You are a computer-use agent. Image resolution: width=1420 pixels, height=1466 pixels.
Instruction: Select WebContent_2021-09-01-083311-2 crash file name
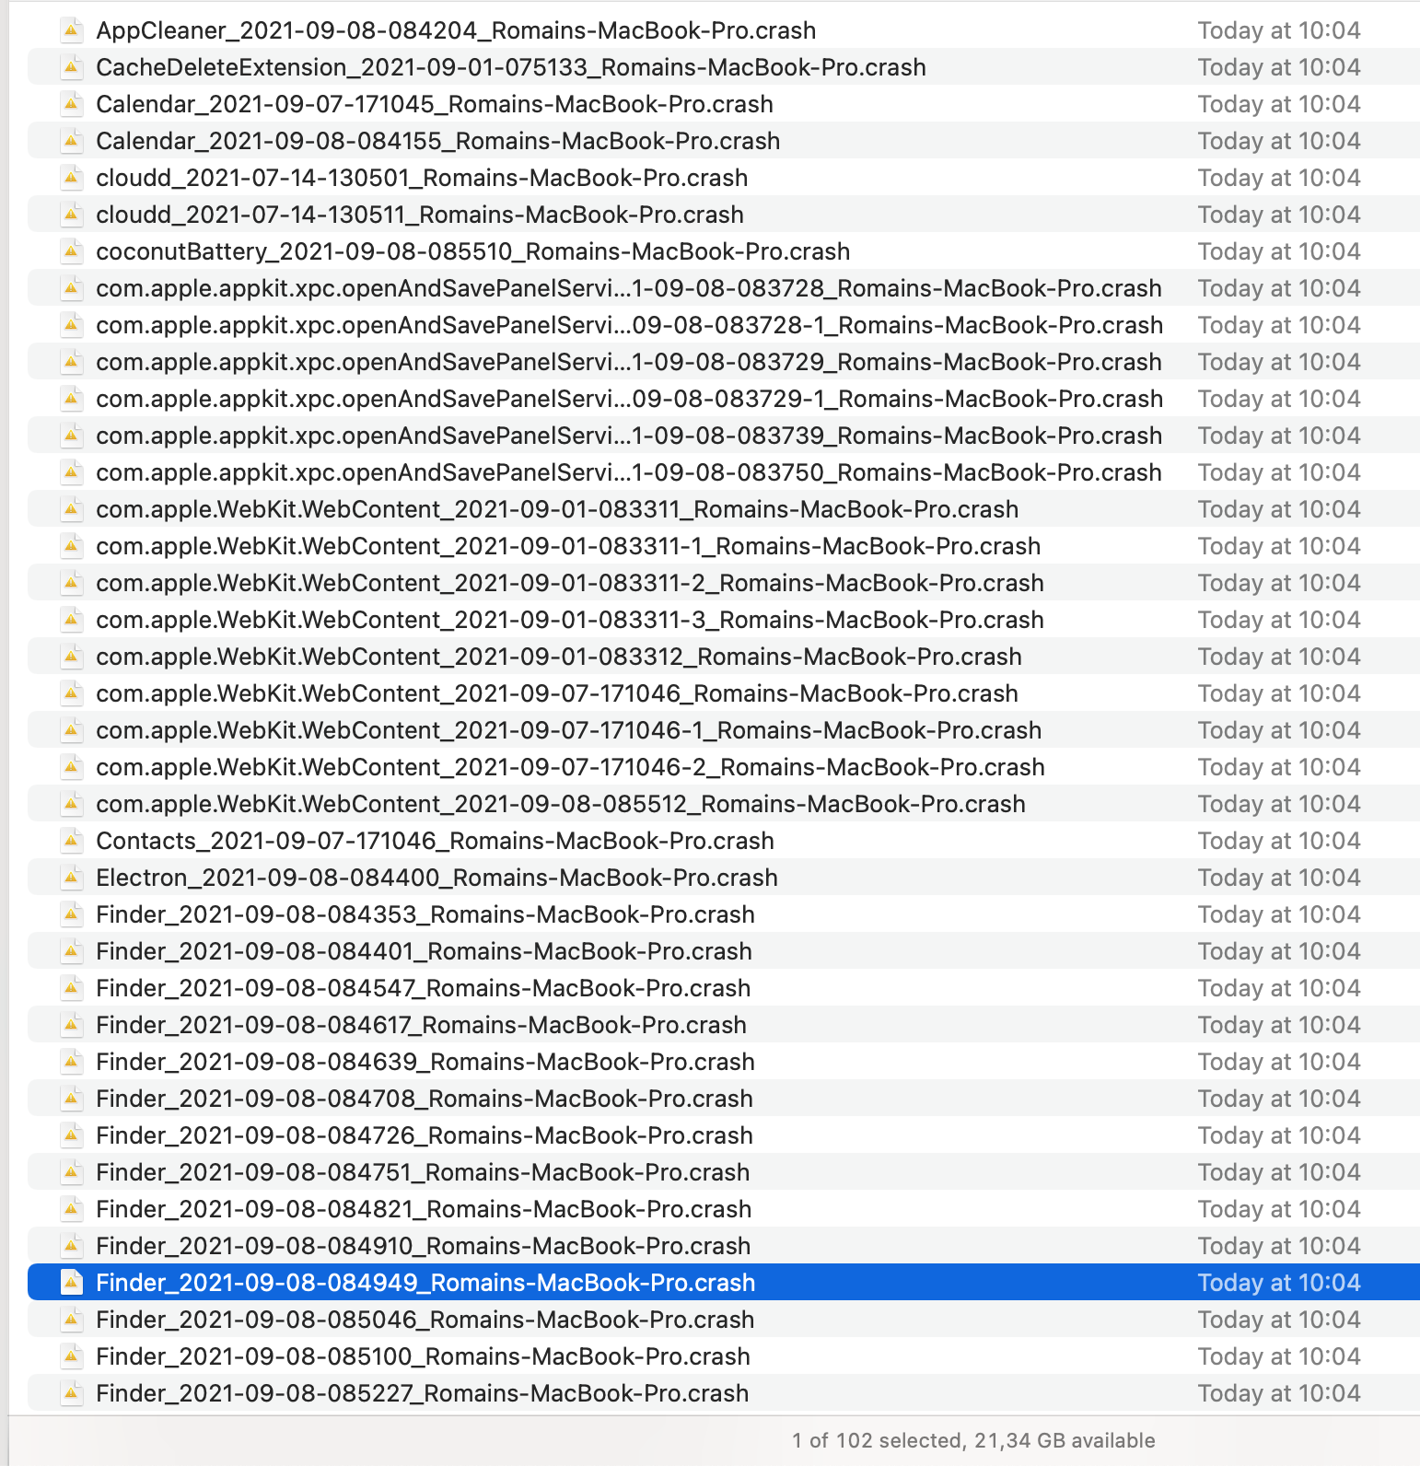(570, 583)
